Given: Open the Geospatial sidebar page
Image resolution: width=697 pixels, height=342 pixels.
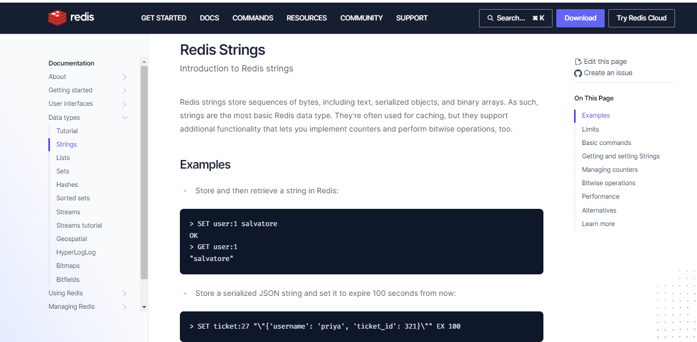Looking at the screenshot, I should click(x=71, y=239).
